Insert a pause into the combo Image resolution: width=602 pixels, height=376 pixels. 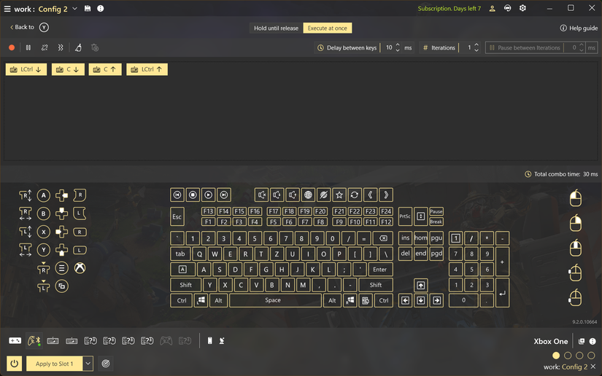point(28,47)
